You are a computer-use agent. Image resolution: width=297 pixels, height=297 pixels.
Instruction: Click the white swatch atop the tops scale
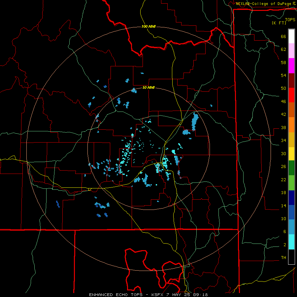click(x=291, y=36)
